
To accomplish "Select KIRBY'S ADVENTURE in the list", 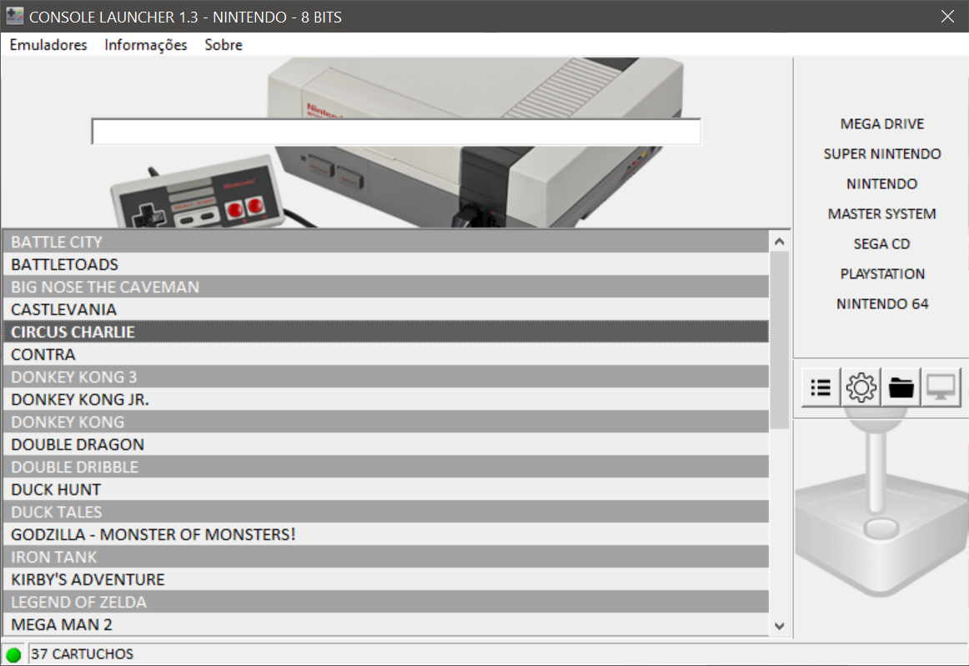I will [x=386, y=579].
